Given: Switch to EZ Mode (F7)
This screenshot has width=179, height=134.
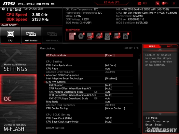Looking at the screenshot, I should pos(112,3).
